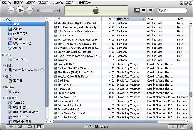This screenshot has height=130, width=193.
Task: Uncheck My Man (Feat. Big Boi) song
Action: [55, 23]
